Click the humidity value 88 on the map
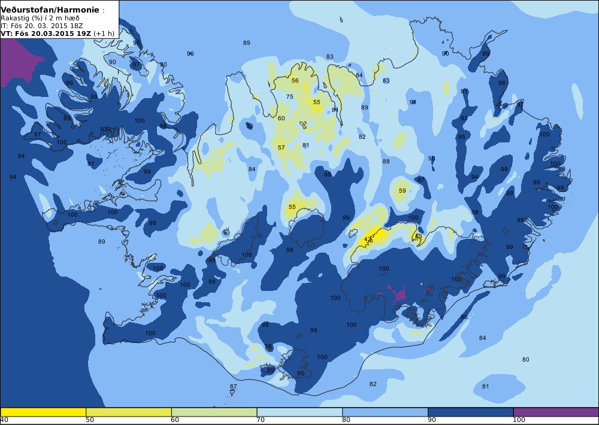The image size is (599, 425). point(386,161)
